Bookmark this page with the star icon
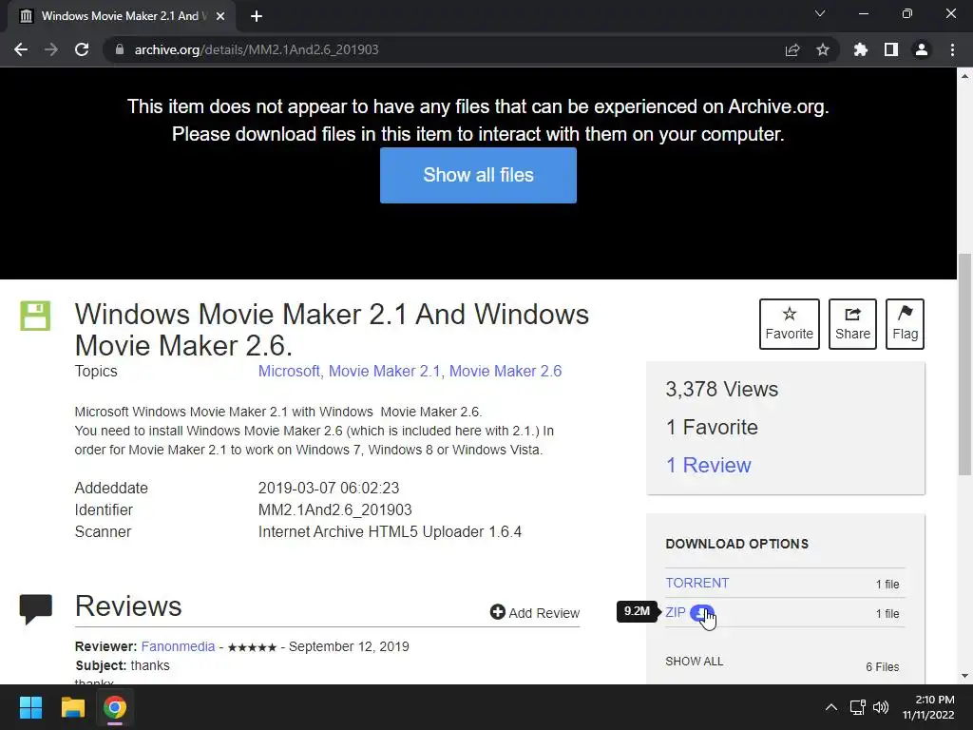Viewport: 973px width, 730px height. [823, 49]
